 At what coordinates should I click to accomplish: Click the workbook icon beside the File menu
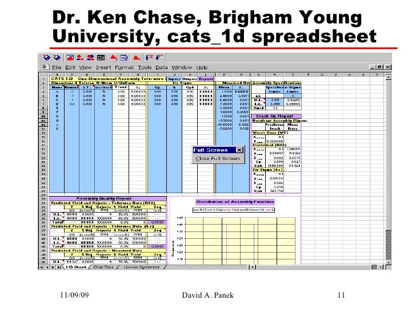coord(46,67)
